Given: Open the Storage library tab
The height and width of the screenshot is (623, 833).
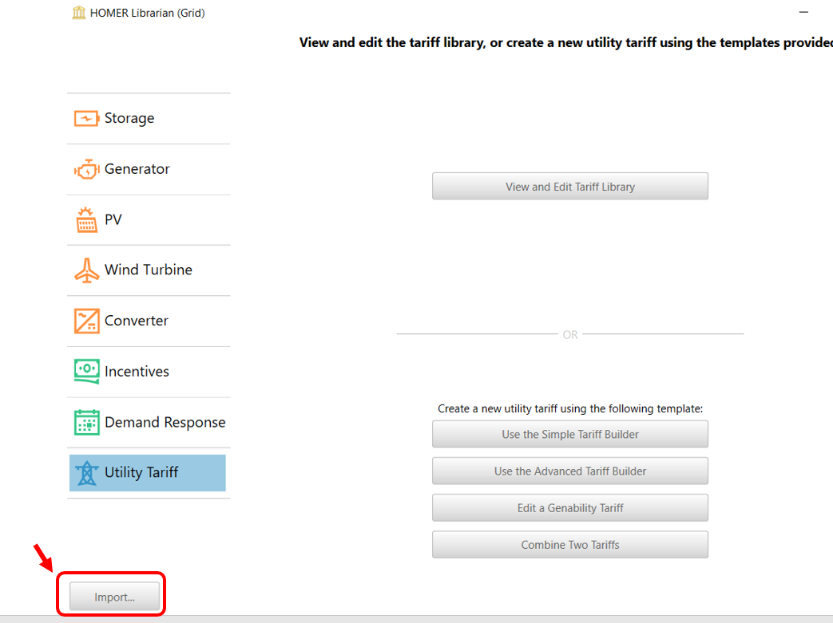Looking at the screenshot, I should 129,119.
